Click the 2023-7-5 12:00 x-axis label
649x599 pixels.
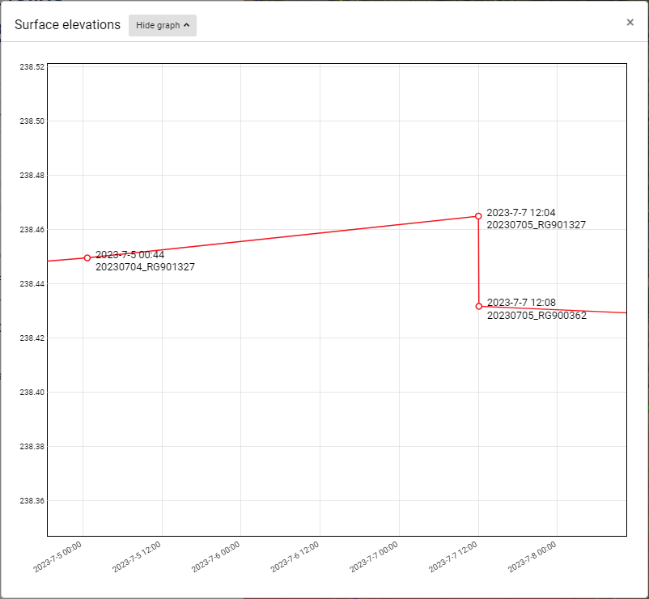pyautogui.click(x=137, y=557)
